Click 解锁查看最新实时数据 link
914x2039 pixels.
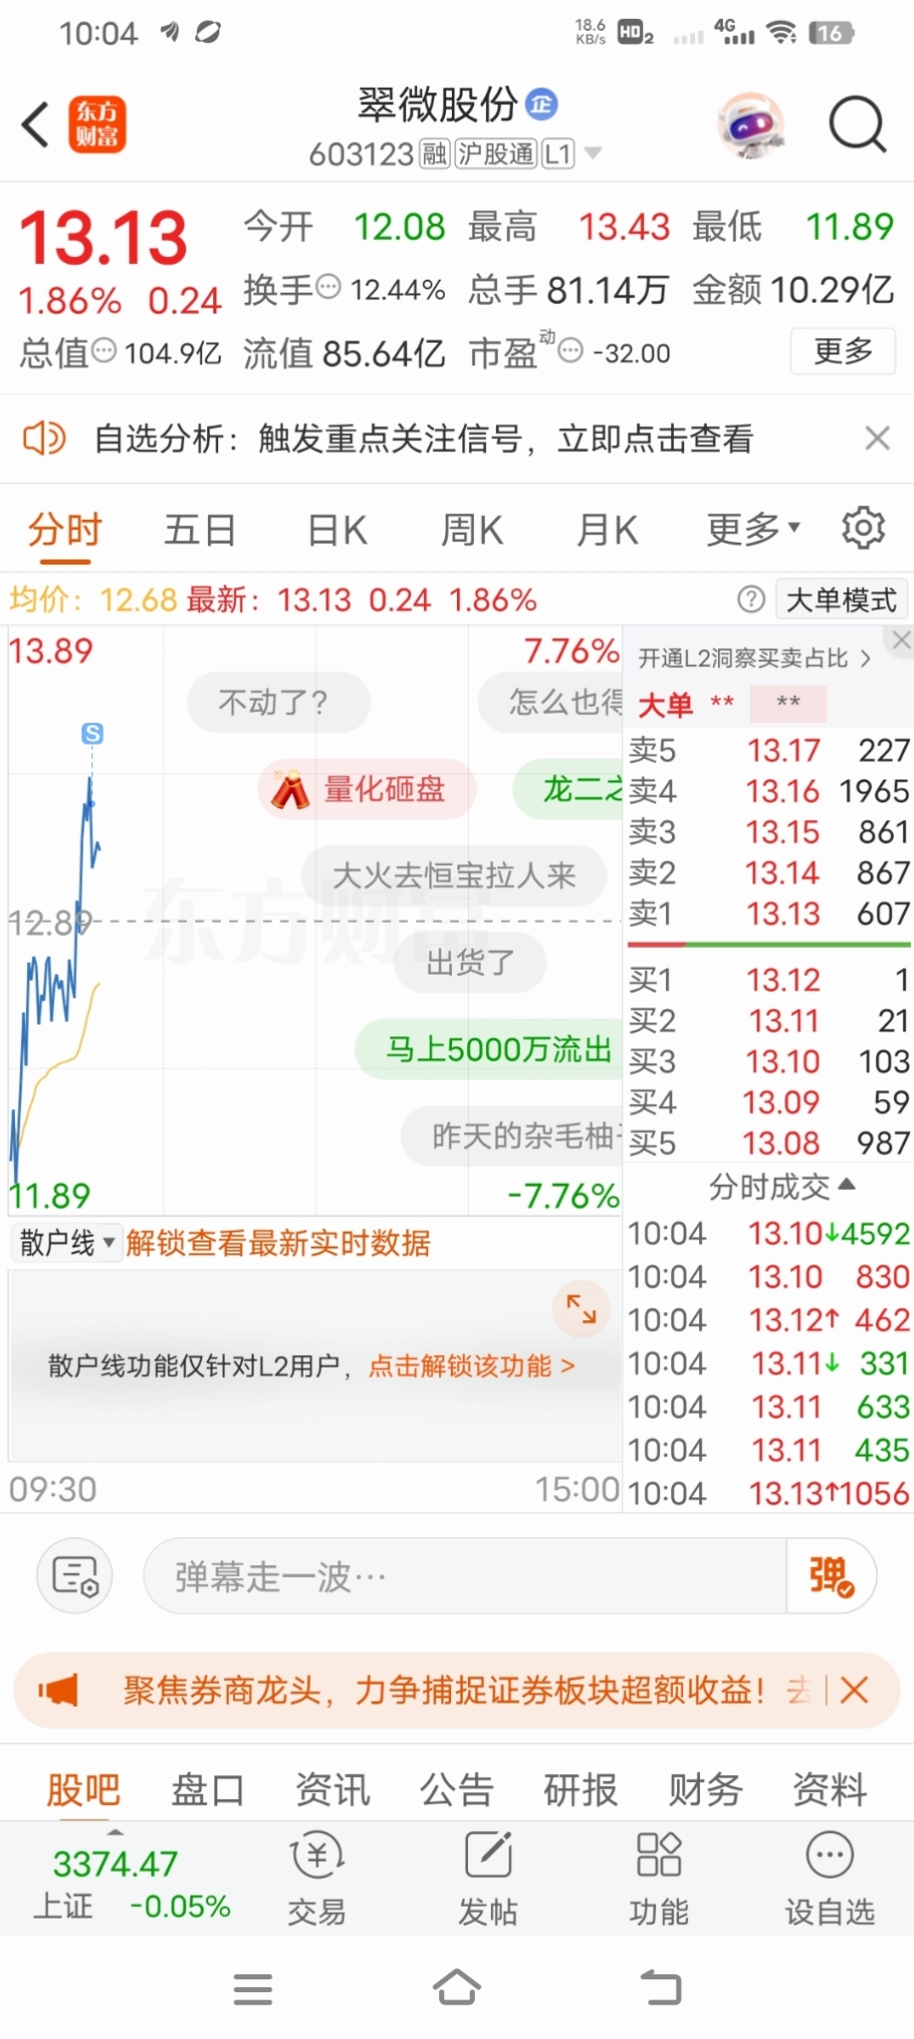[278, 1243]
